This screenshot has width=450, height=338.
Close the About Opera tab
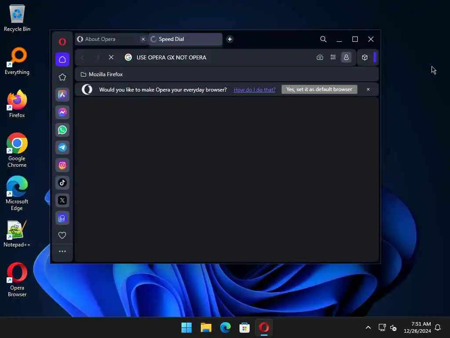click(143, 39)
